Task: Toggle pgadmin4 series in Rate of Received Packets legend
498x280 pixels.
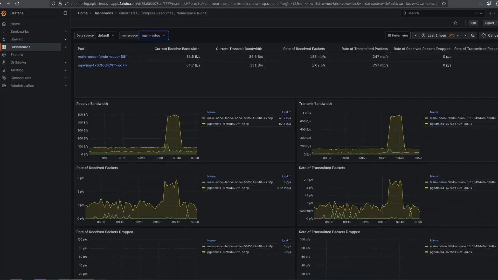Action: point(228,188)
